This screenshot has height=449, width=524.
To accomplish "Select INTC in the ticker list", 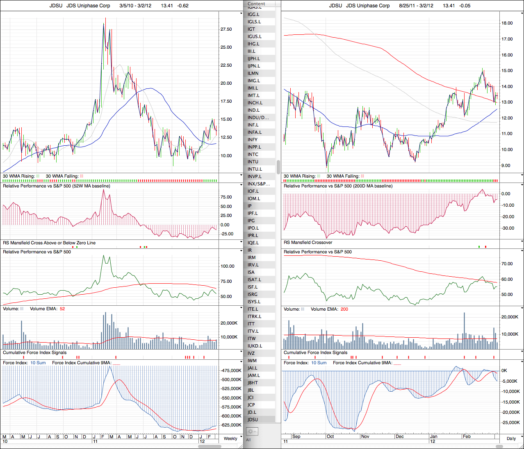I will [253, 154].
